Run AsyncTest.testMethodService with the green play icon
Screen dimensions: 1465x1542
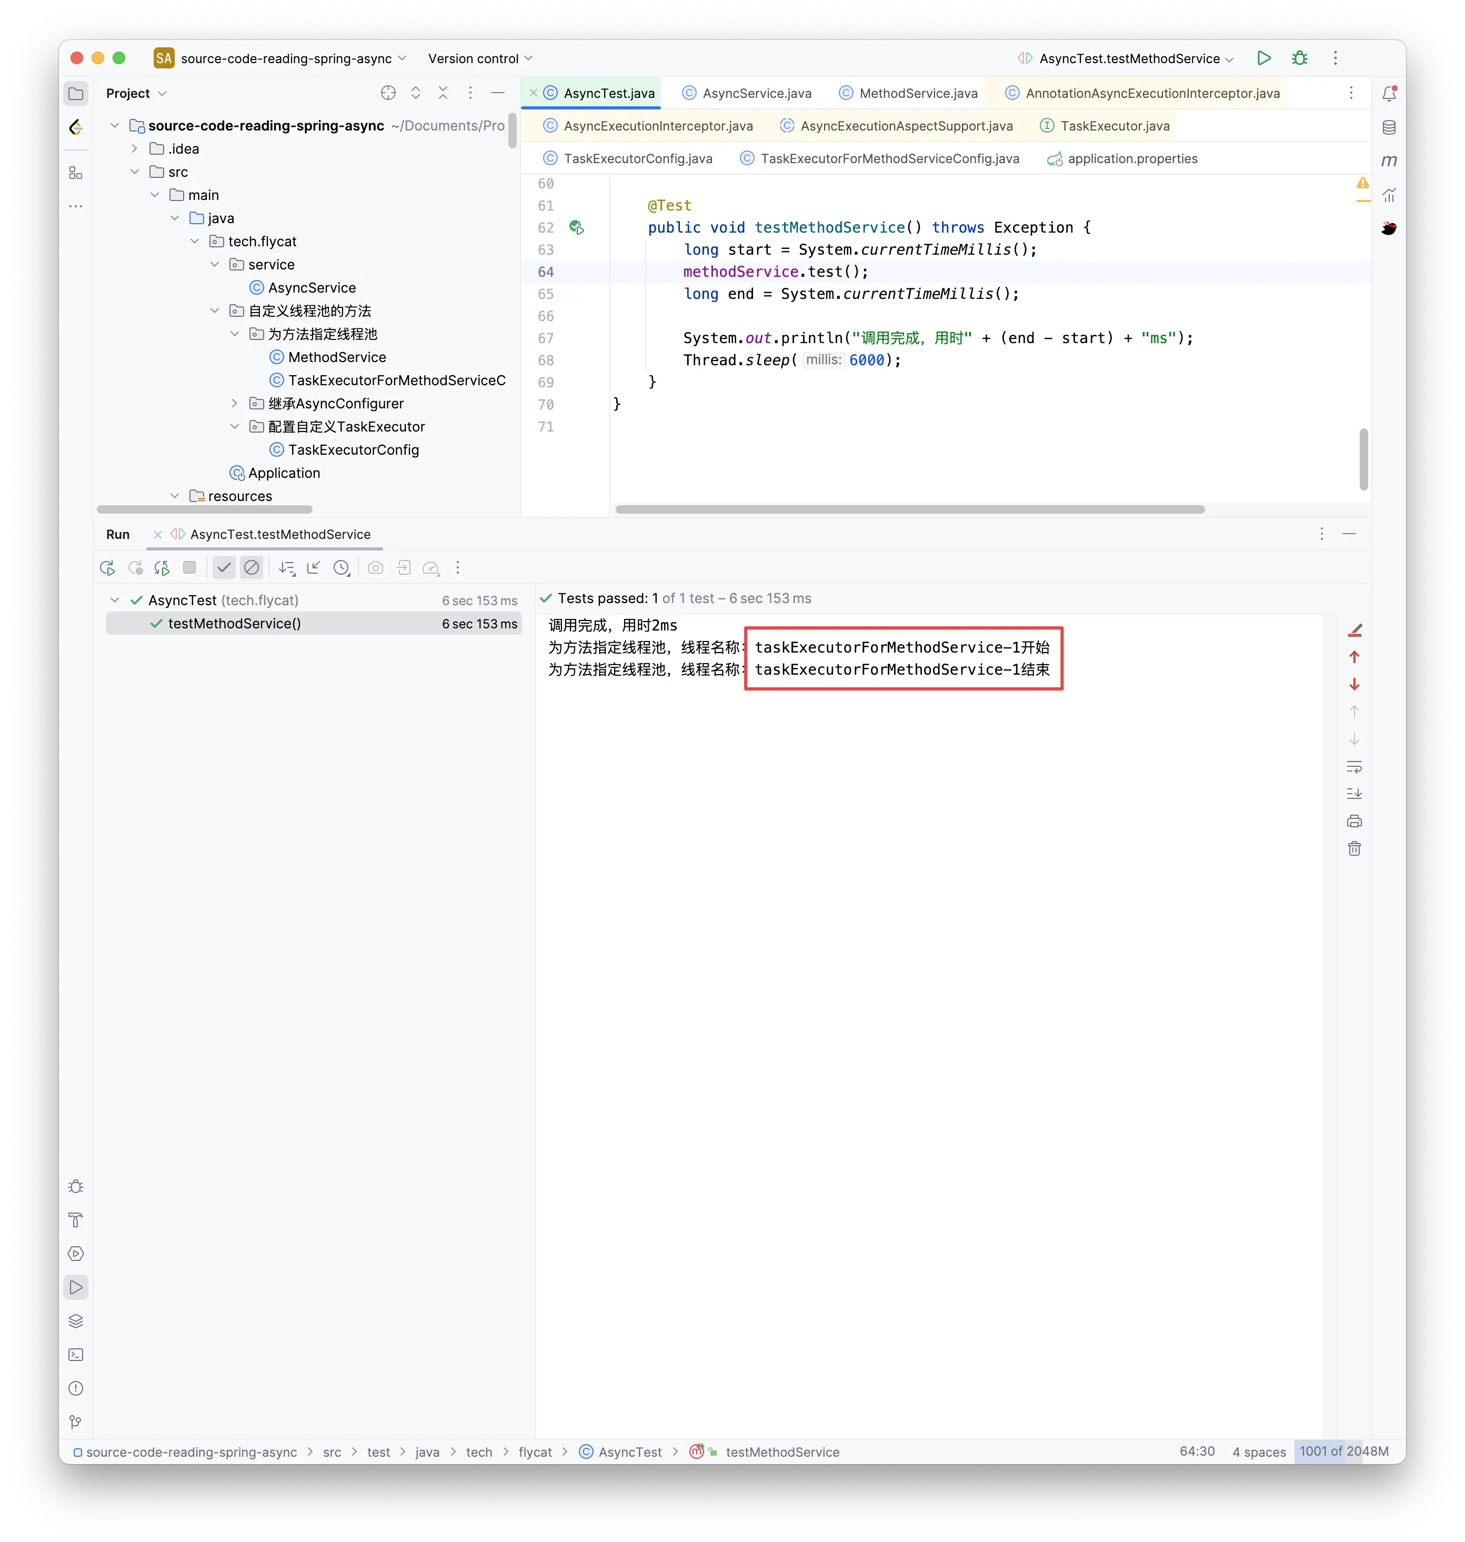point(1263,58)
